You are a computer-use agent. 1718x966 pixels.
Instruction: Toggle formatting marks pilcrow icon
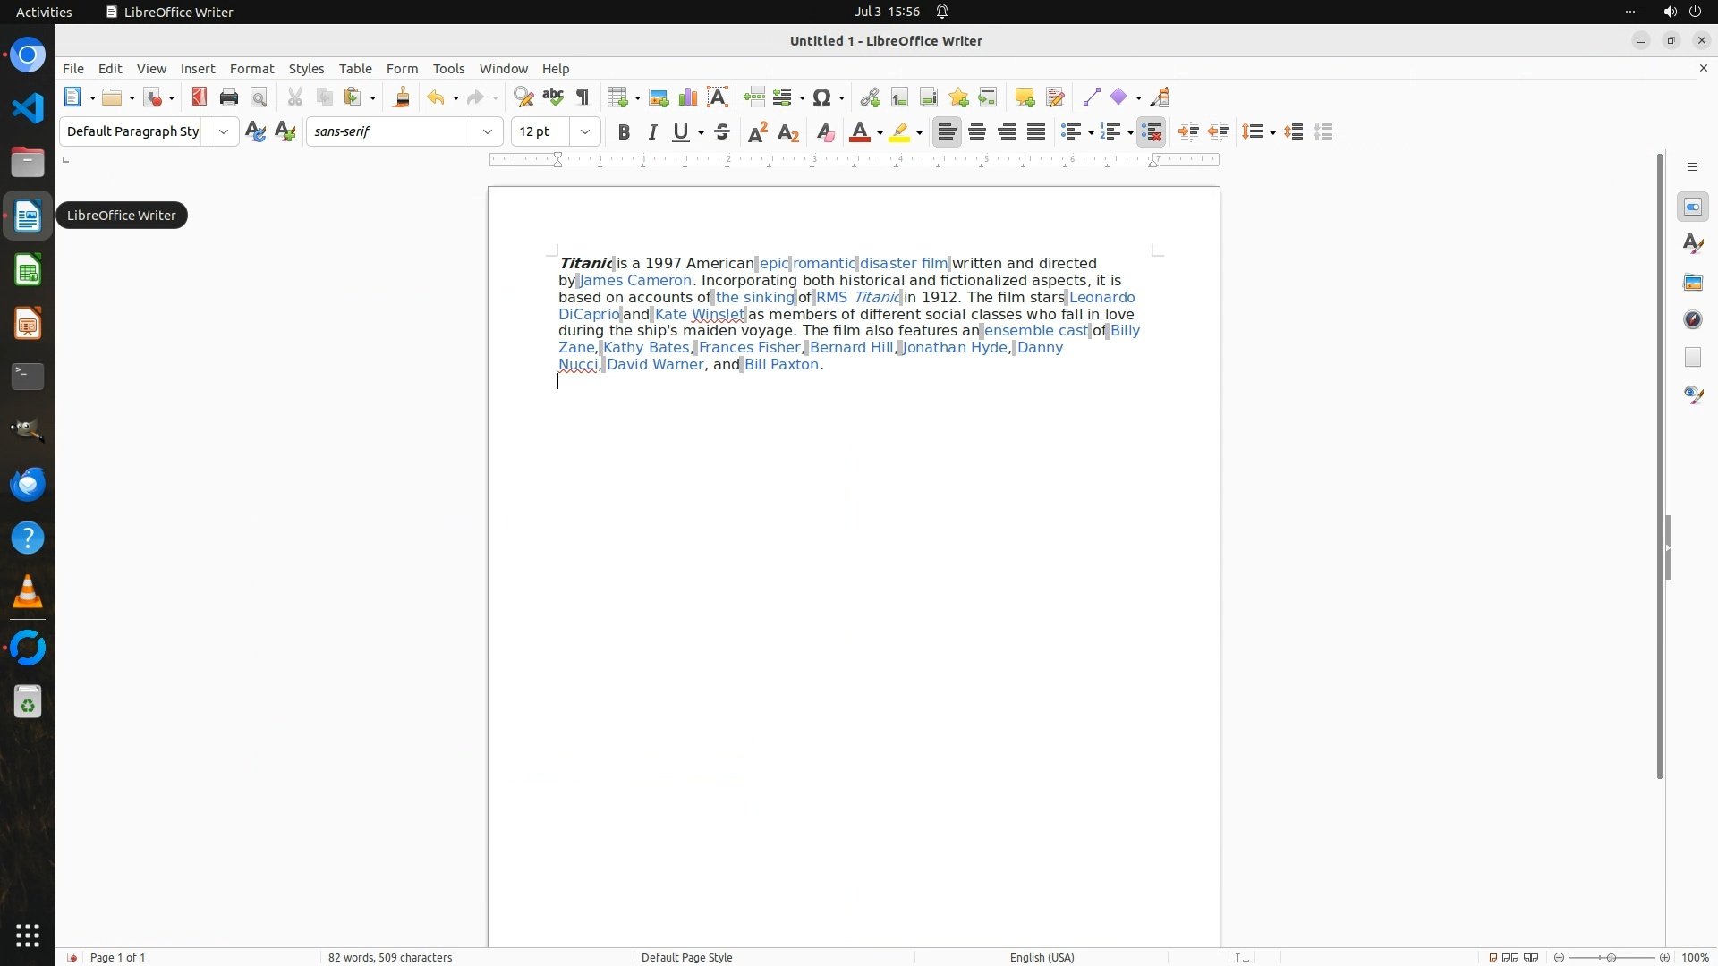click(x=583, y=97)
